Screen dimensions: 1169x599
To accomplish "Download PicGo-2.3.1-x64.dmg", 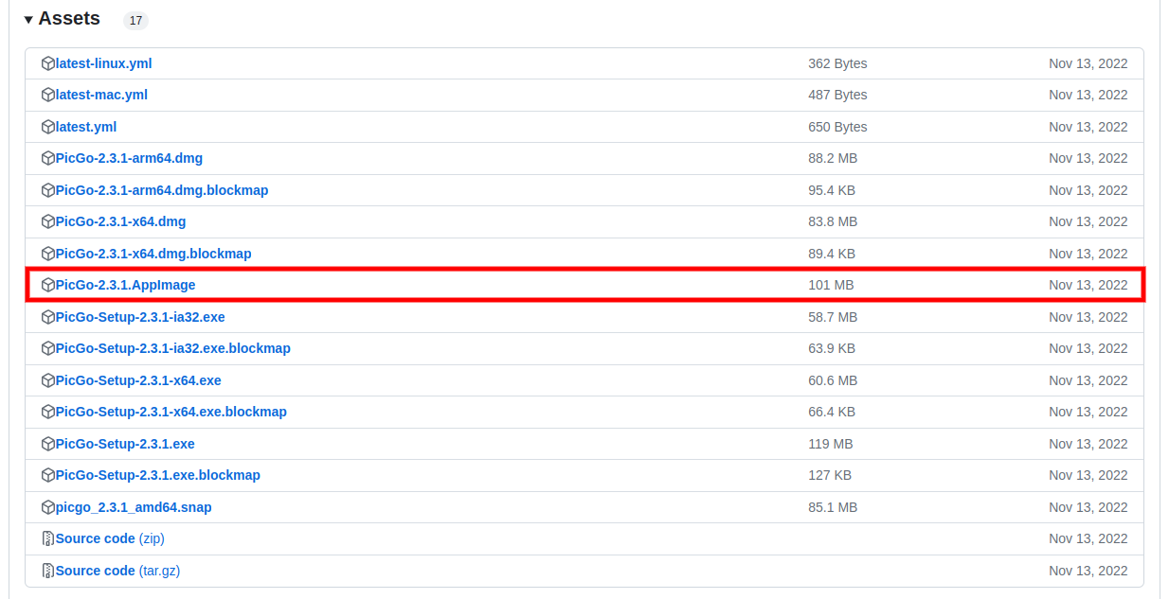I will click(x=120, y=221).
